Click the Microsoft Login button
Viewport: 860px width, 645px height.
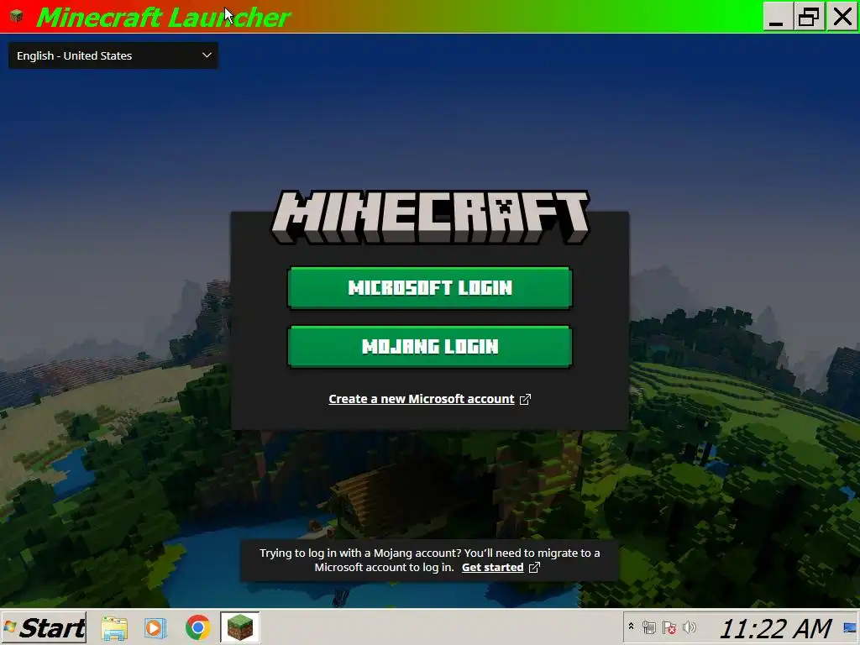(x=430, y=288)
